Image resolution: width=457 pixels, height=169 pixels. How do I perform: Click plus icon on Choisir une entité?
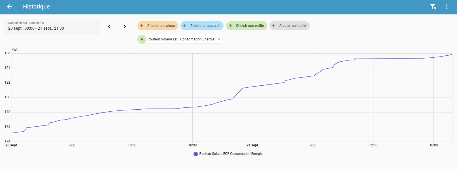[x=230, y=26]
